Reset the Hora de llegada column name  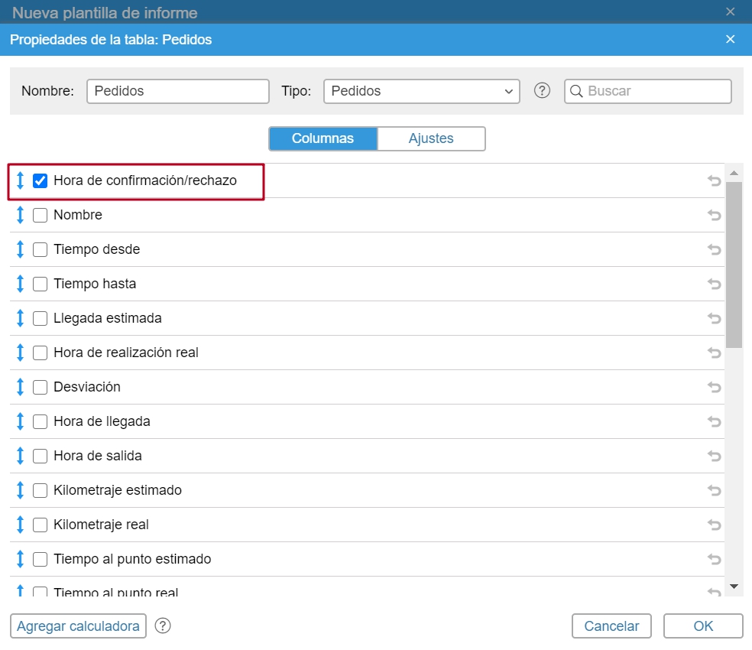(715, 421)
